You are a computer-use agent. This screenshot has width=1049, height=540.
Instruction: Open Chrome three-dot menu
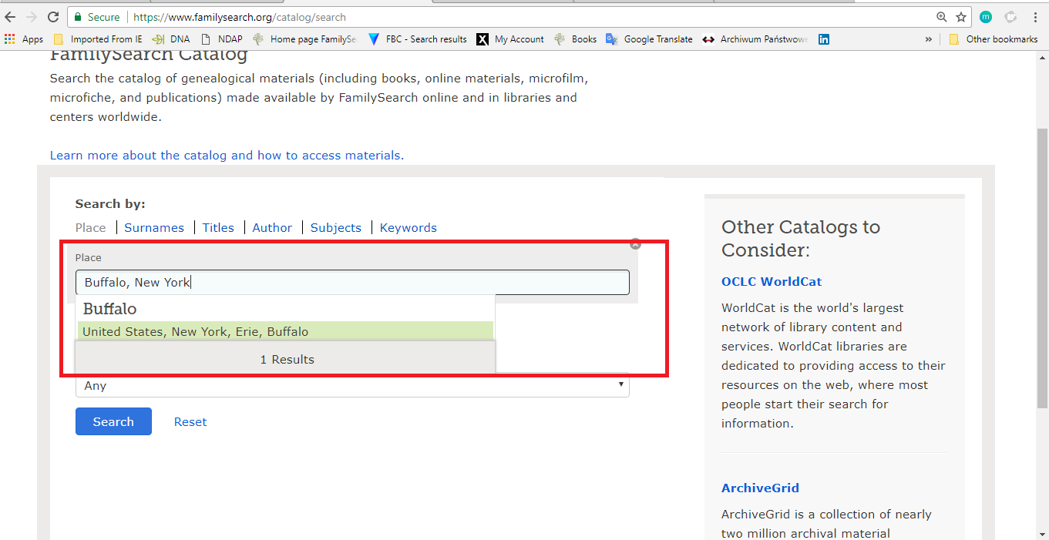[1035, 17]
